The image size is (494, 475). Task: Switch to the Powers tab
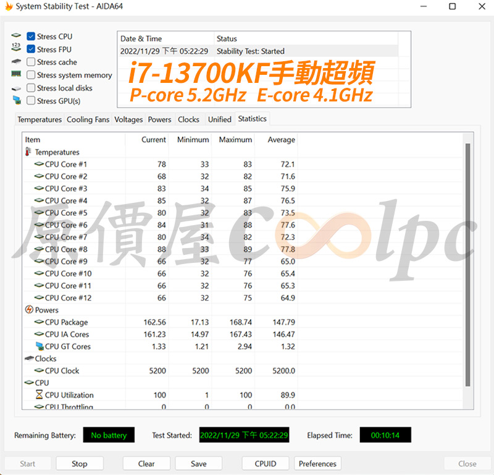(160, 119)
